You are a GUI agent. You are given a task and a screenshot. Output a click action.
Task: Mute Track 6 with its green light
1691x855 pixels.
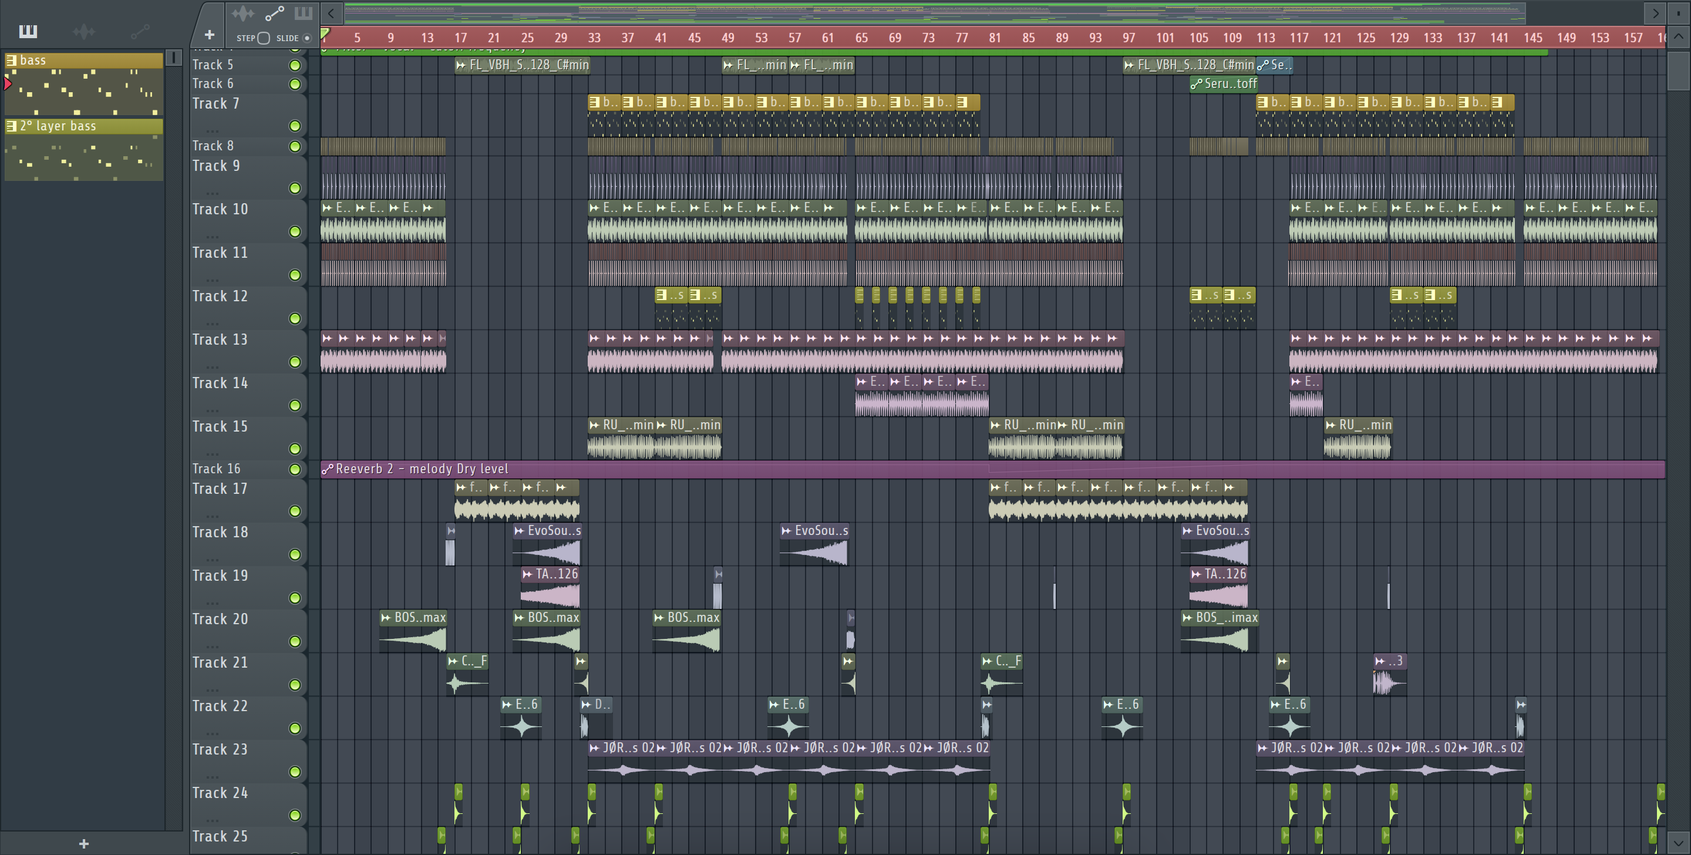point(295,84)
